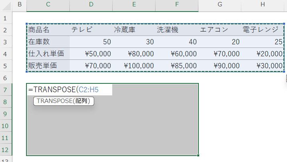The image size is (287, 162).
Task: Click the cell with stock value 40
Action: [x=177, y=42]
